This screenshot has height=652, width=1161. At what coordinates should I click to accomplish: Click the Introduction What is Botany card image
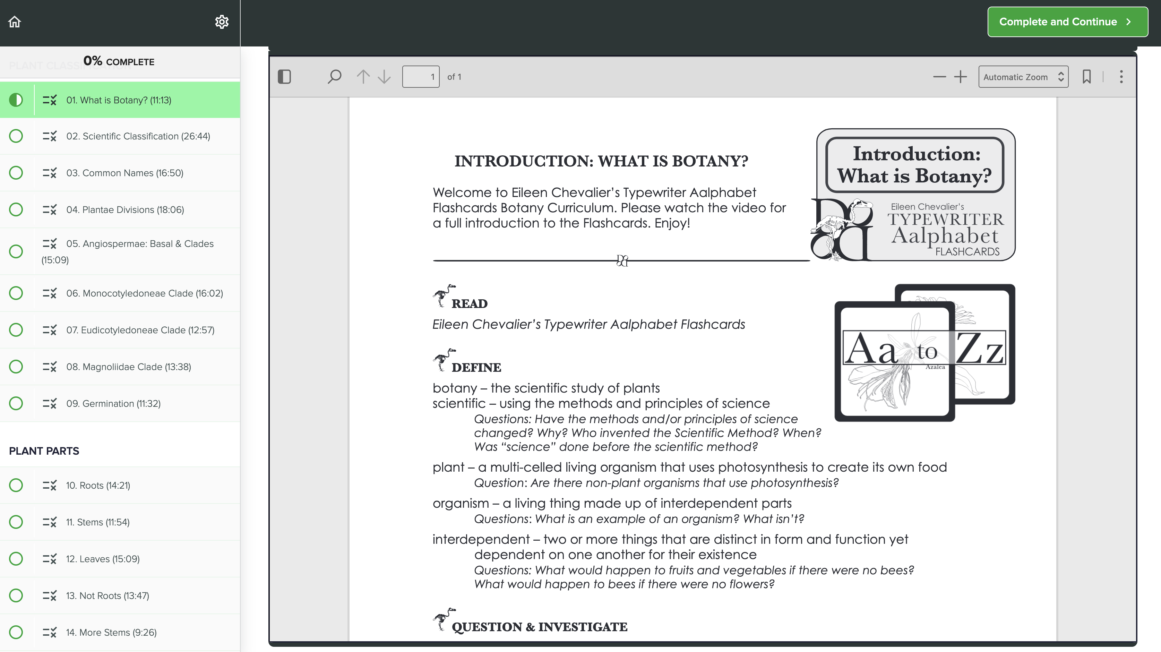coord(913,195)
